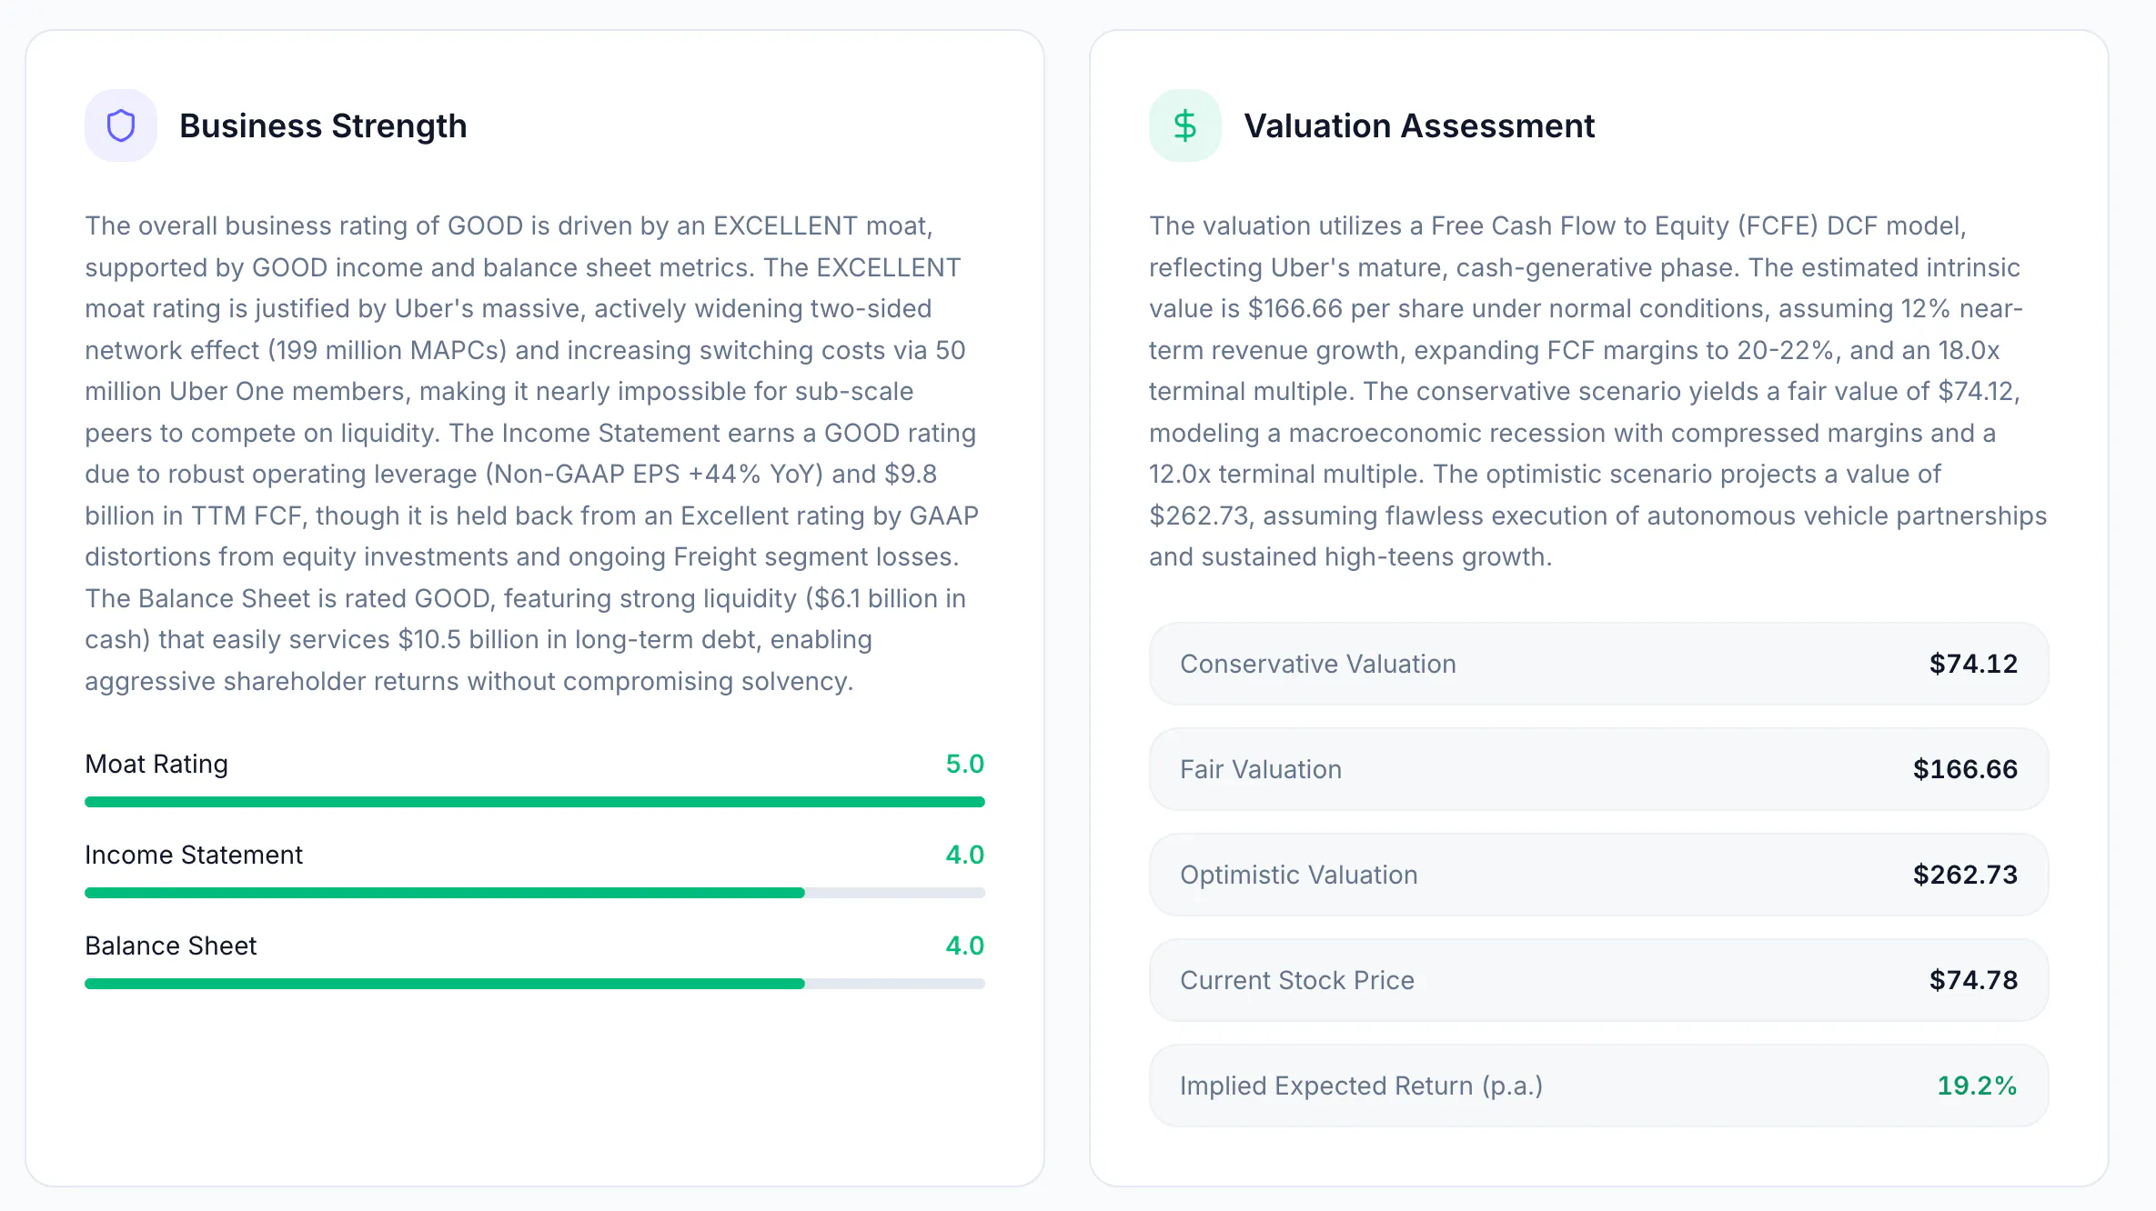This screenshot has height=1211, width=2156.
Task: Click the Moat Rating progress bar
Action: (x=535, y=802)
